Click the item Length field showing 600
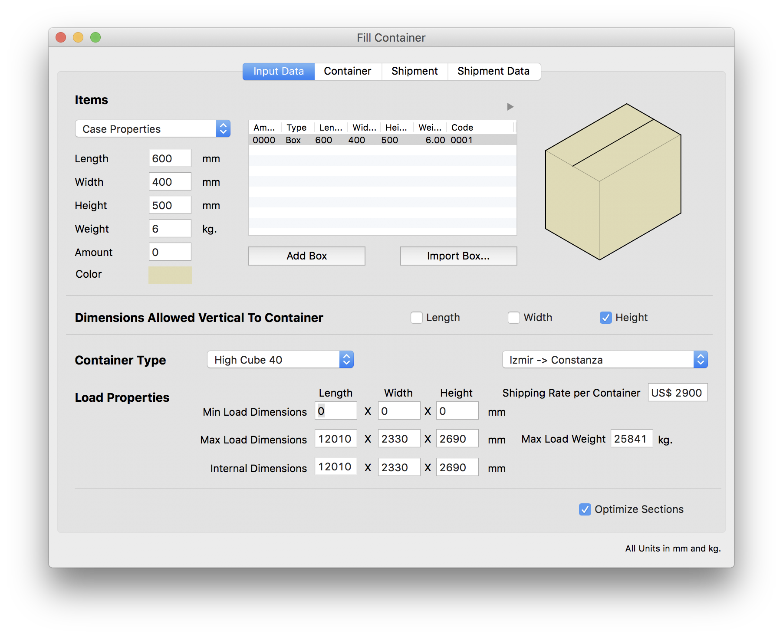Image resolution: width=783 pixels, height=637 pixels. pyautogui.click(x=170, y=158)
